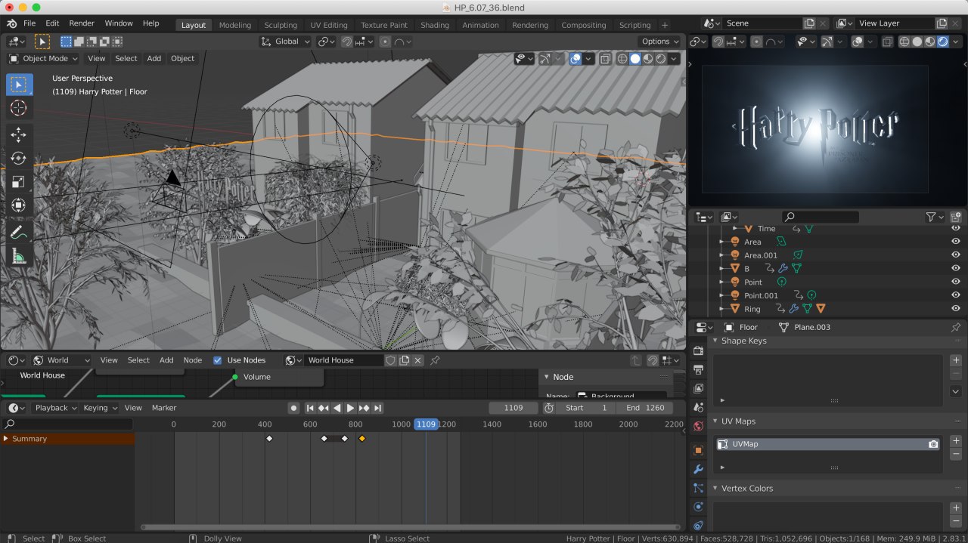Hide Area.001 in the outliner
Image resolution: width=968 pixels, height=543 pixels.
[x=956, y=255]
